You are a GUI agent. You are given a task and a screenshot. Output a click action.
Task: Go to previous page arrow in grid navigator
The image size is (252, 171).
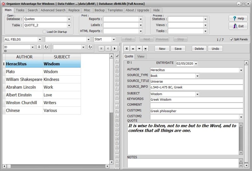pos(108,49)
